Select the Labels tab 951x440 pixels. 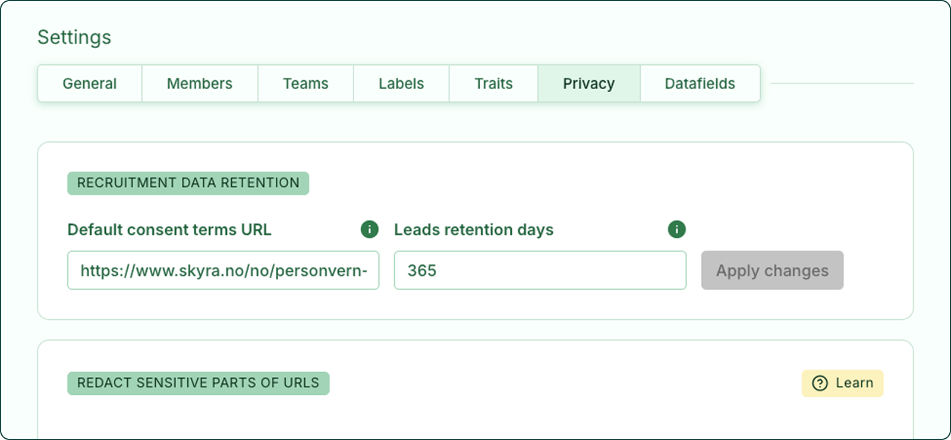pos(401,84)
